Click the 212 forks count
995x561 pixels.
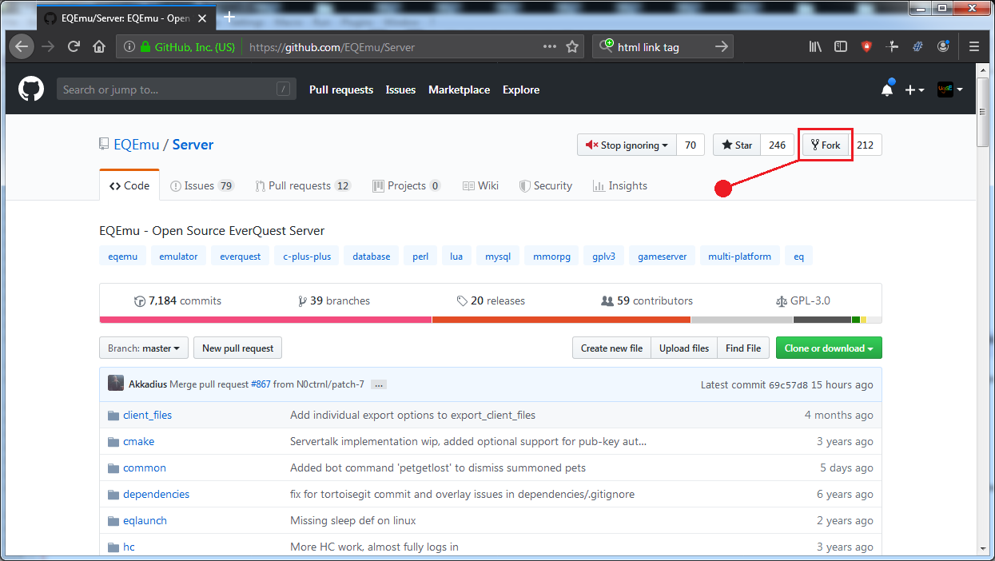point(865,145)
